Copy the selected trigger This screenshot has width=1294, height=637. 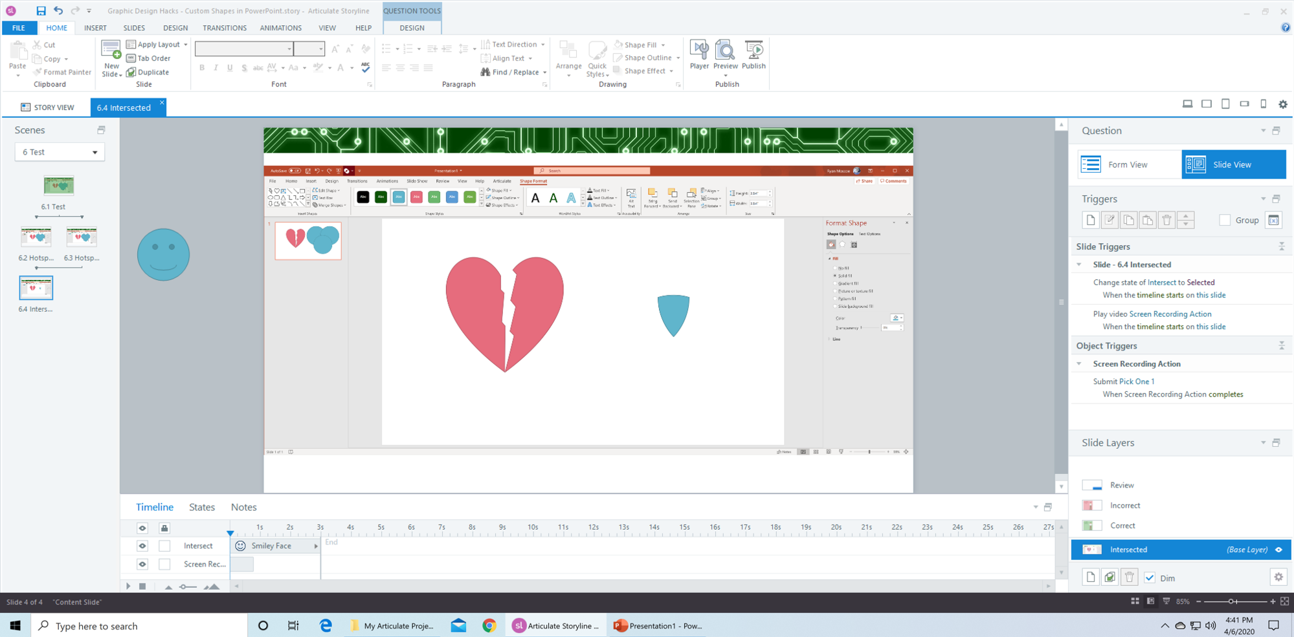(1128, 220)
